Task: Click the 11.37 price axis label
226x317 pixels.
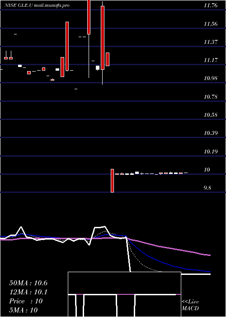Action: 211,42
